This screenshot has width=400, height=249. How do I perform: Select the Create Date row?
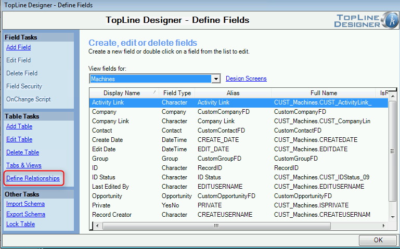pyautogui.click(x=239, y=140)
